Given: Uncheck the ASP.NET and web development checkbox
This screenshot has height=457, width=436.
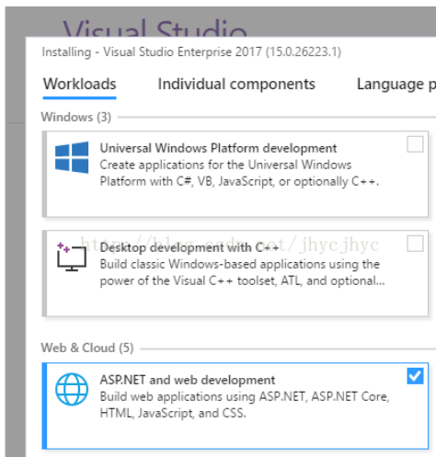Looking at the screenshot, I should (415, 376).
